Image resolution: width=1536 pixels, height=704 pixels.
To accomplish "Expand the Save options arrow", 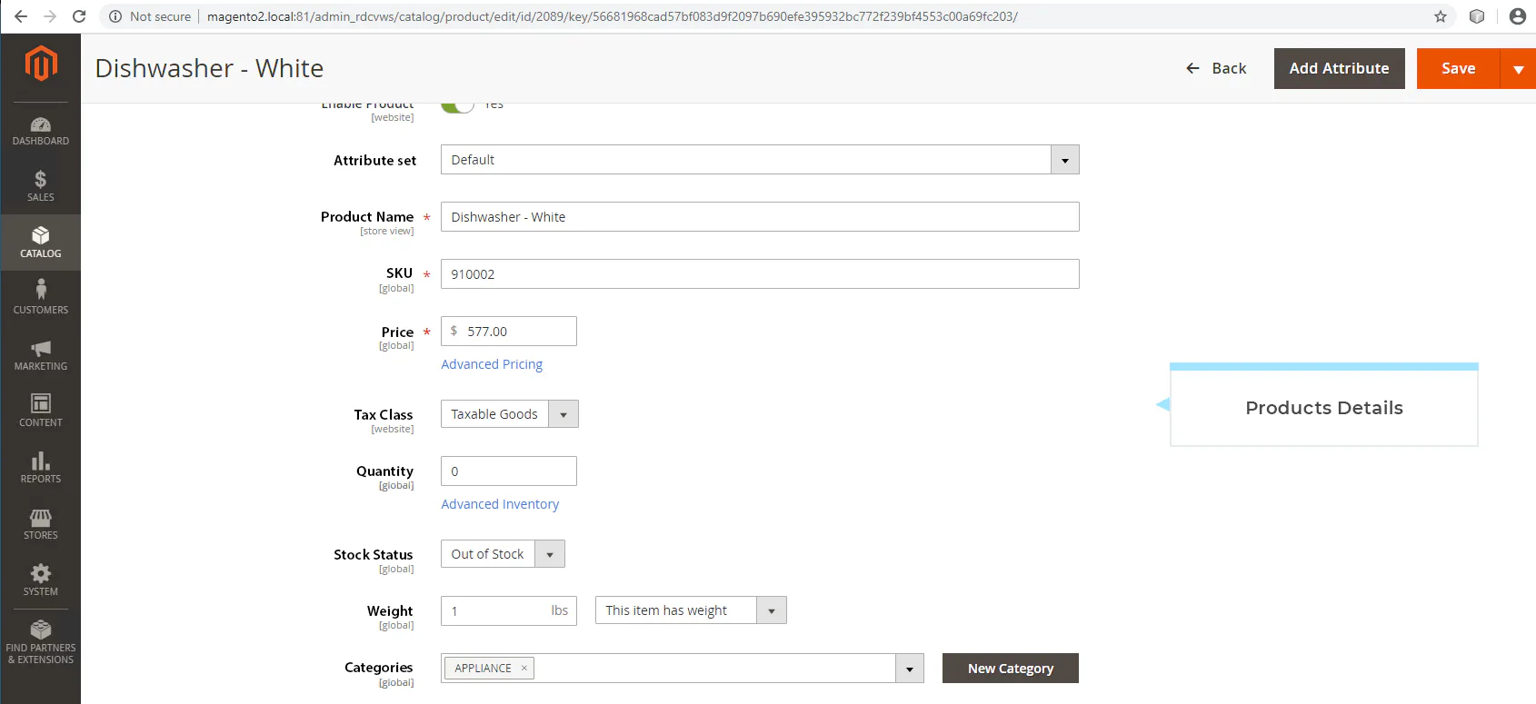I will pyautogui.click(x=1518, y=69).
